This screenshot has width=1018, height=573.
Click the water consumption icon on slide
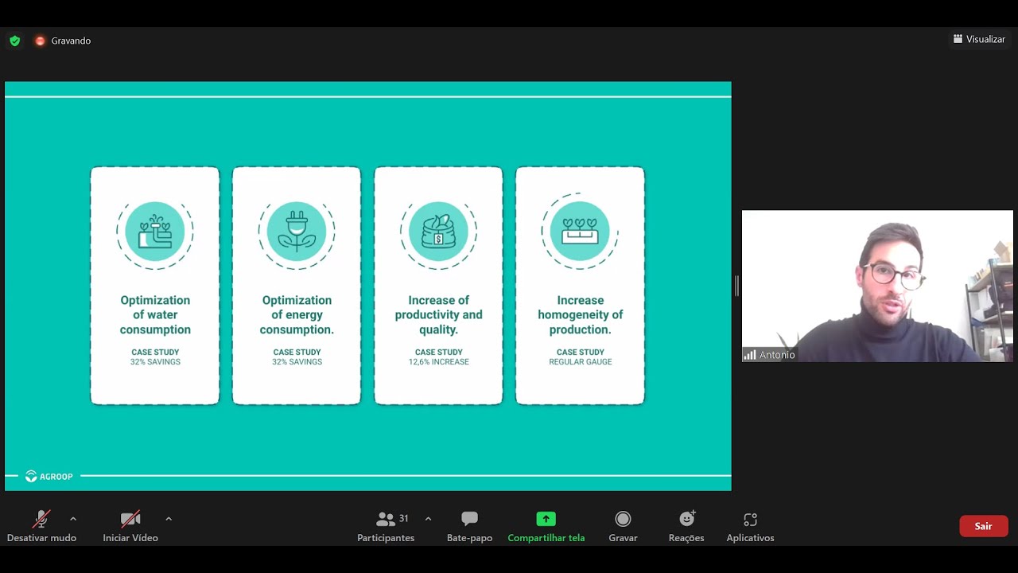pos(155,232)
